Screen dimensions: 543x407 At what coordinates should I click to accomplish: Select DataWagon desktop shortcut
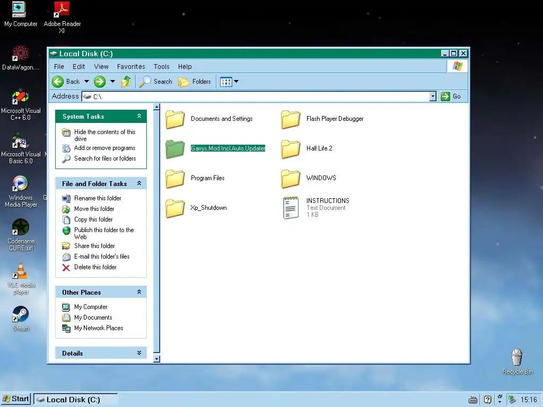[x=21, y=58]
